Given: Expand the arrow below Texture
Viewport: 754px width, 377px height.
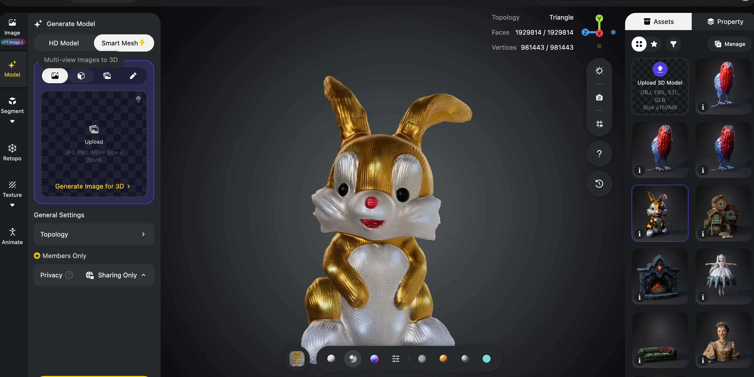Looking at the screenshot, I should [x=12, y=205].
